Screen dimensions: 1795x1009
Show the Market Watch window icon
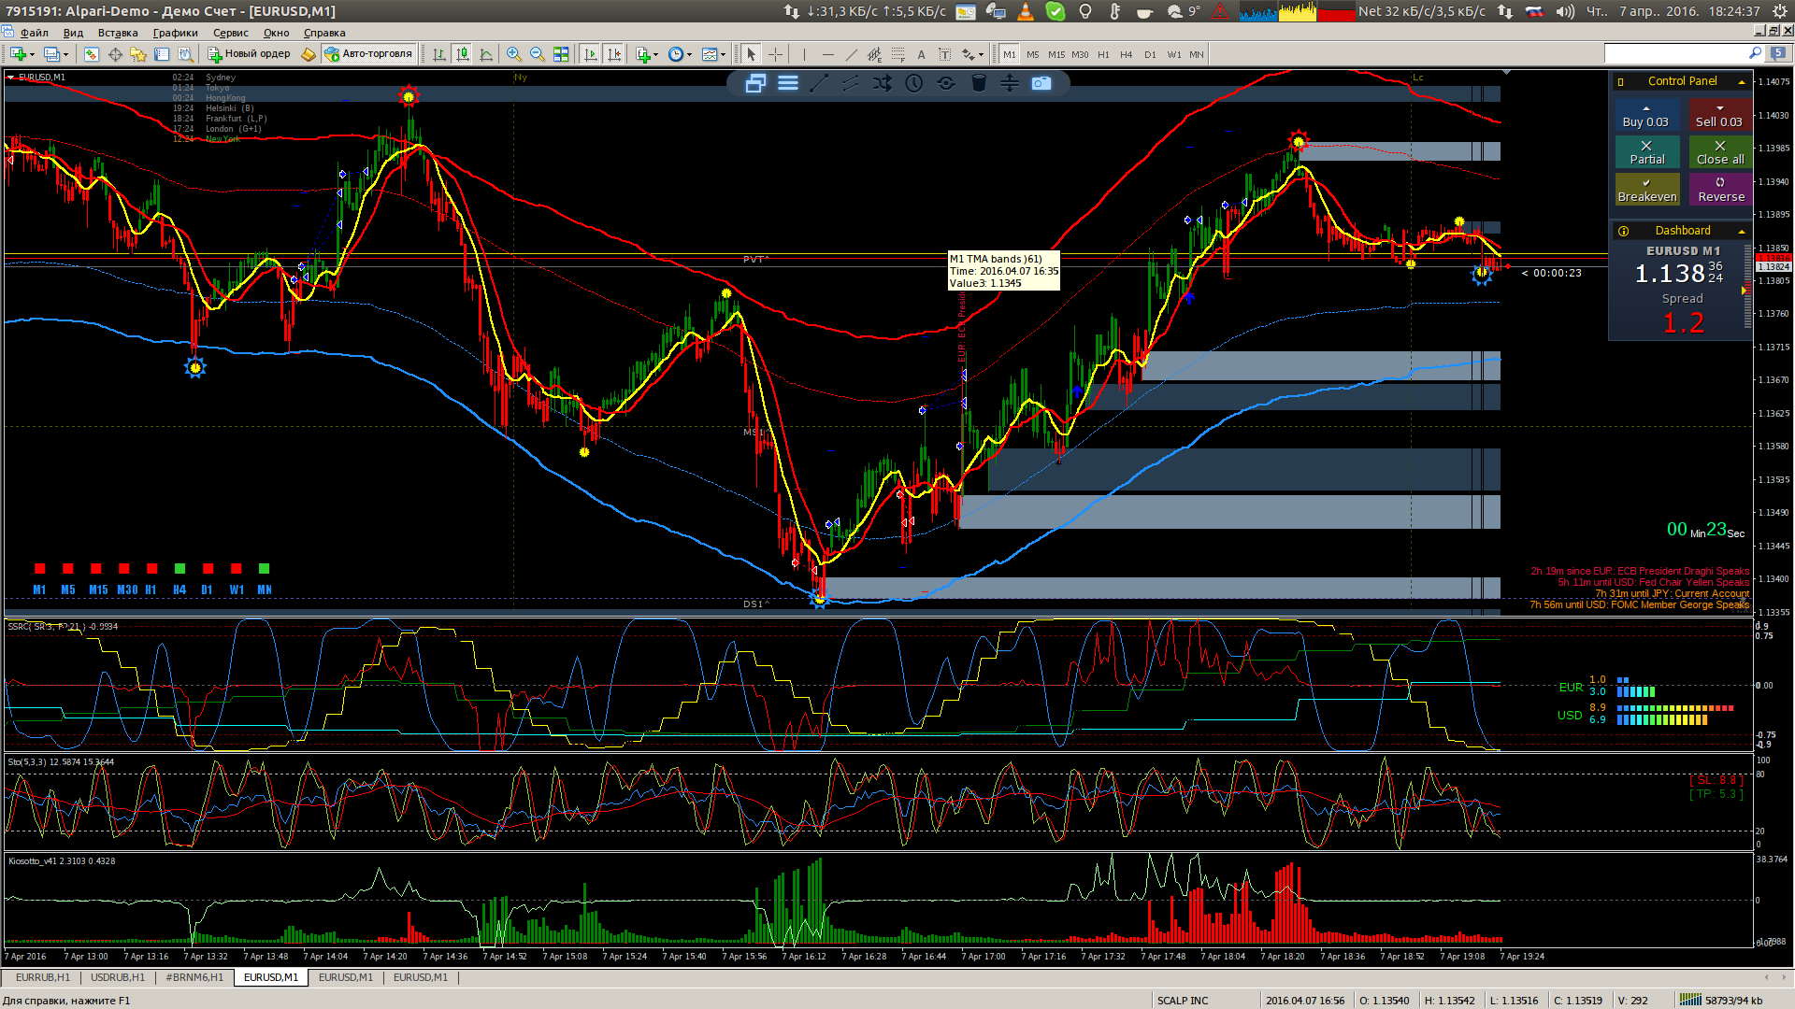(91, 54)
